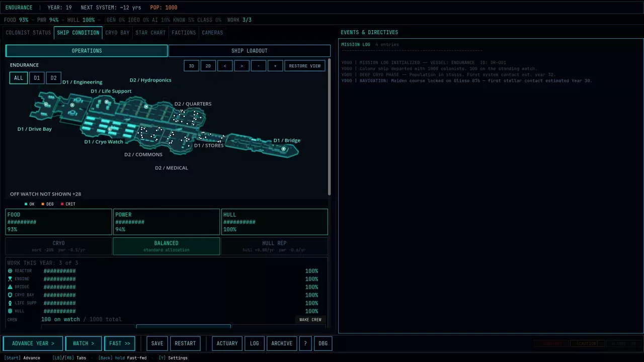The image size is (644, 362).
Task: Switch to the Cryo Bay tab
Action: (117, 33)
